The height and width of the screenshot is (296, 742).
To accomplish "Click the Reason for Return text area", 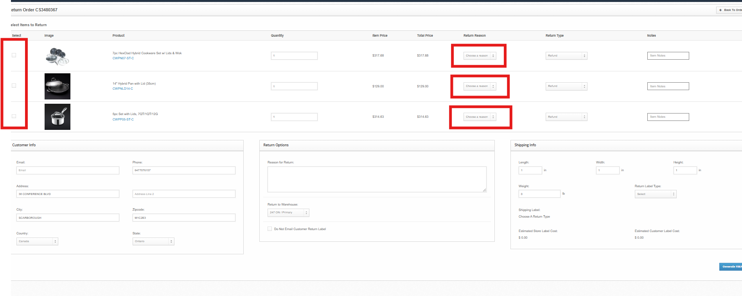I will [x=377, y=179].
